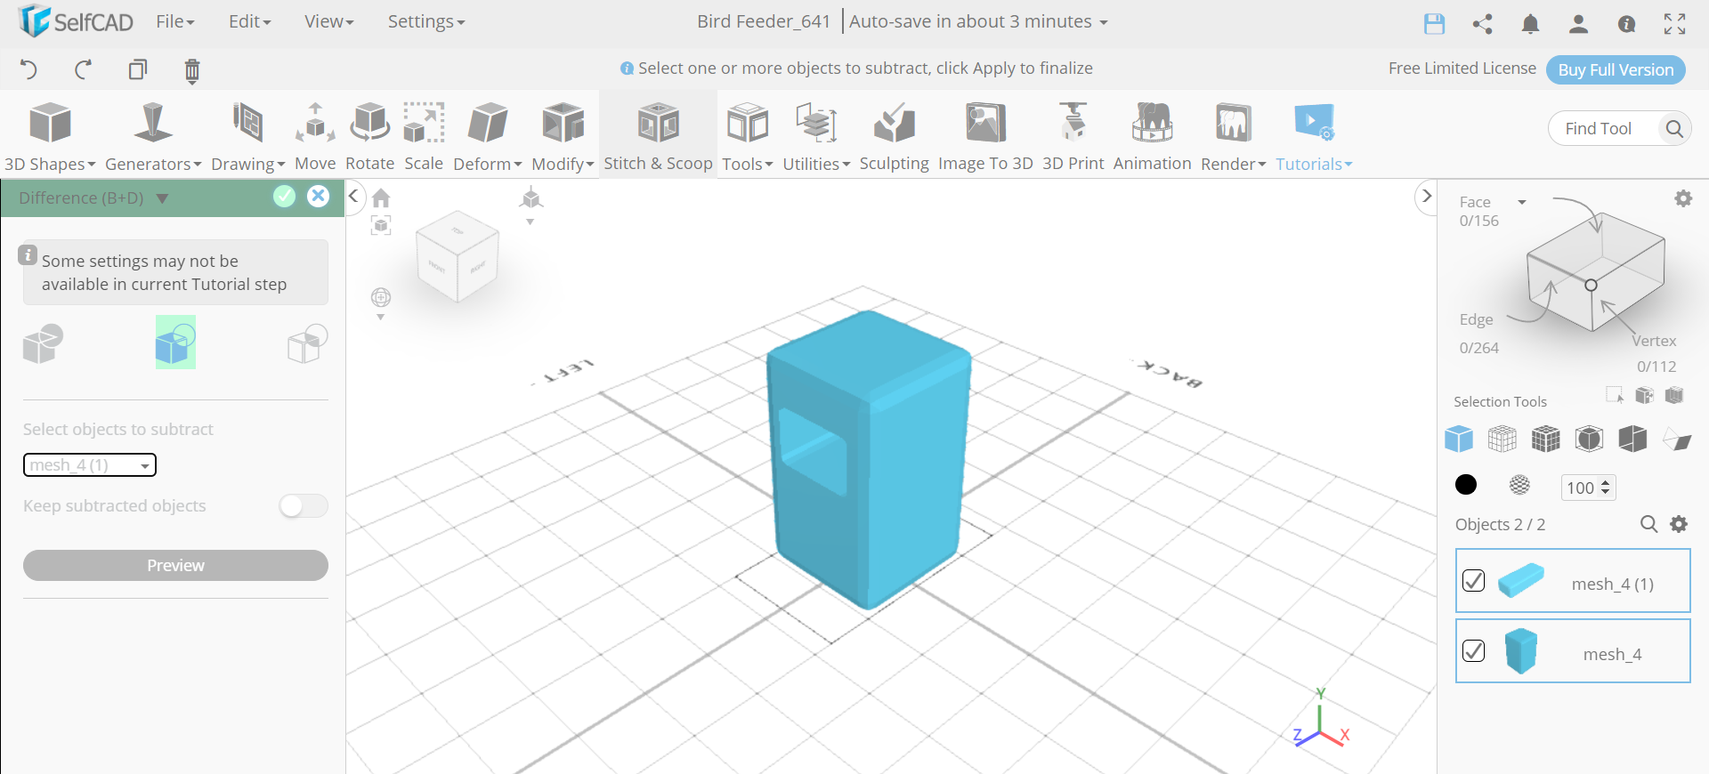The height and width of the screenshot is (774, 1709).
Task: Toggle fullscreen mode icon
Action: 1674,24
